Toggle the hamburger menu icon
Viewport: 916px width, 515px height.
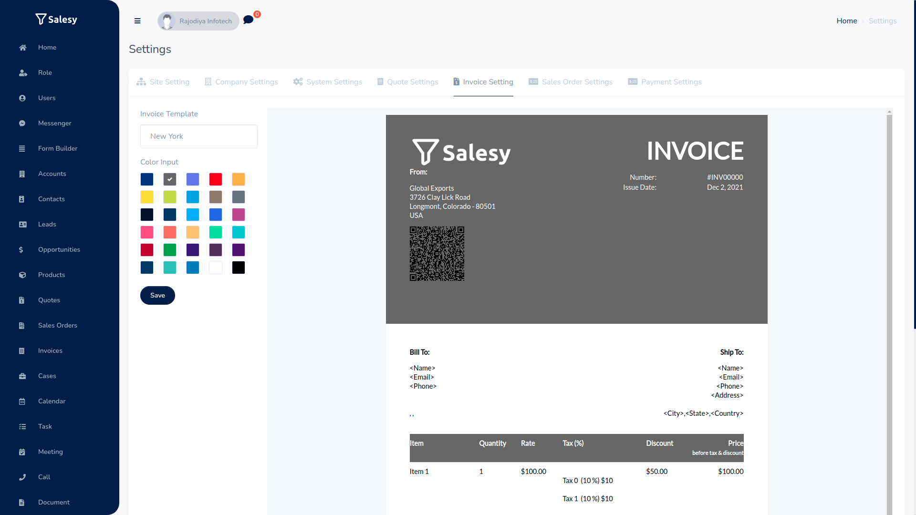tap(137, 21)
